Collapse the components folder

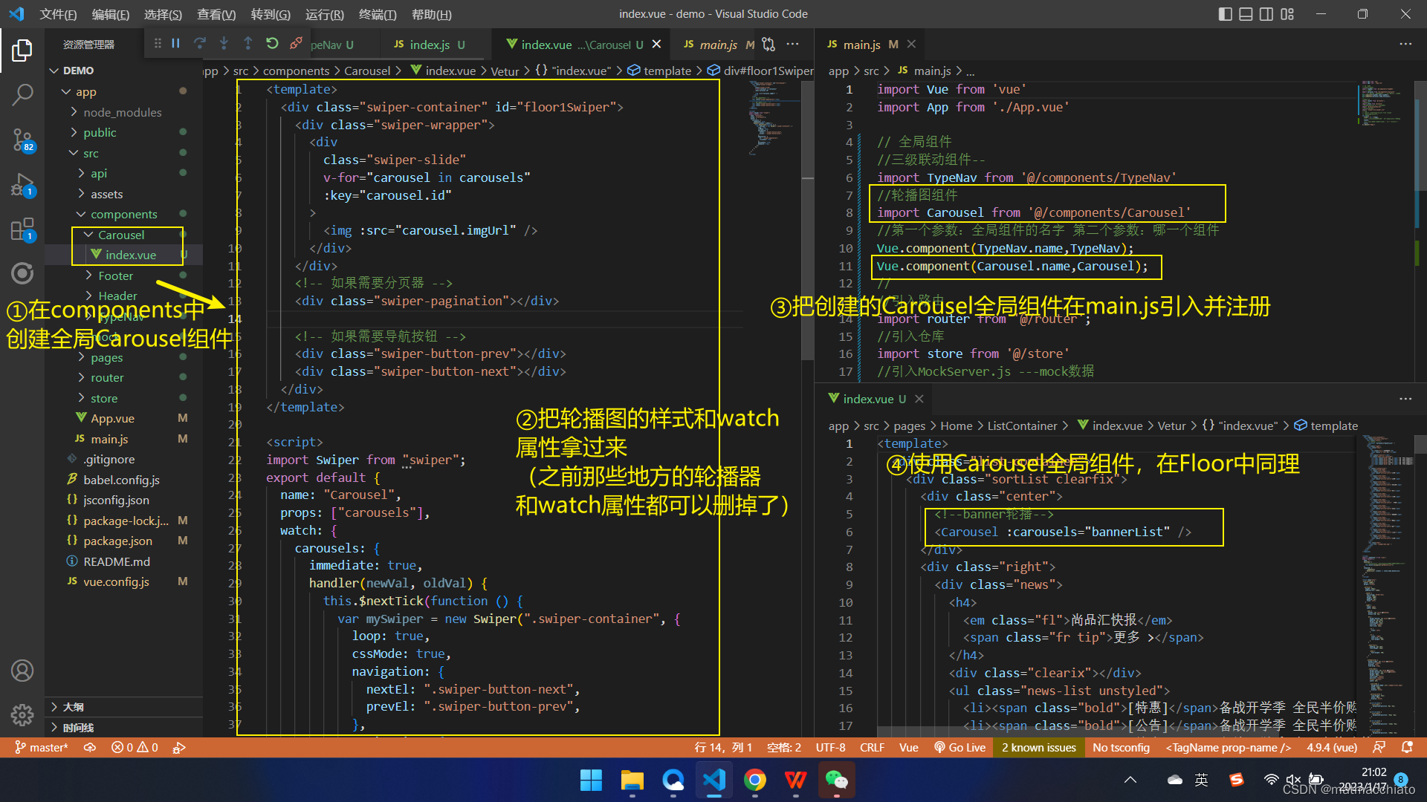[123, 214]
